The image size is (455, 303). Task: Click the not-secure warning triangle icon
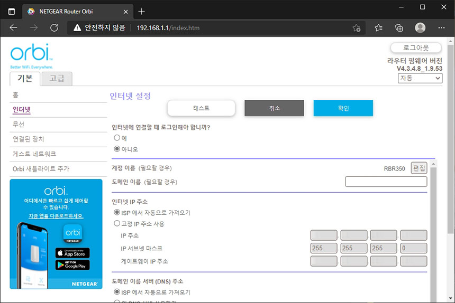point(77,28)
